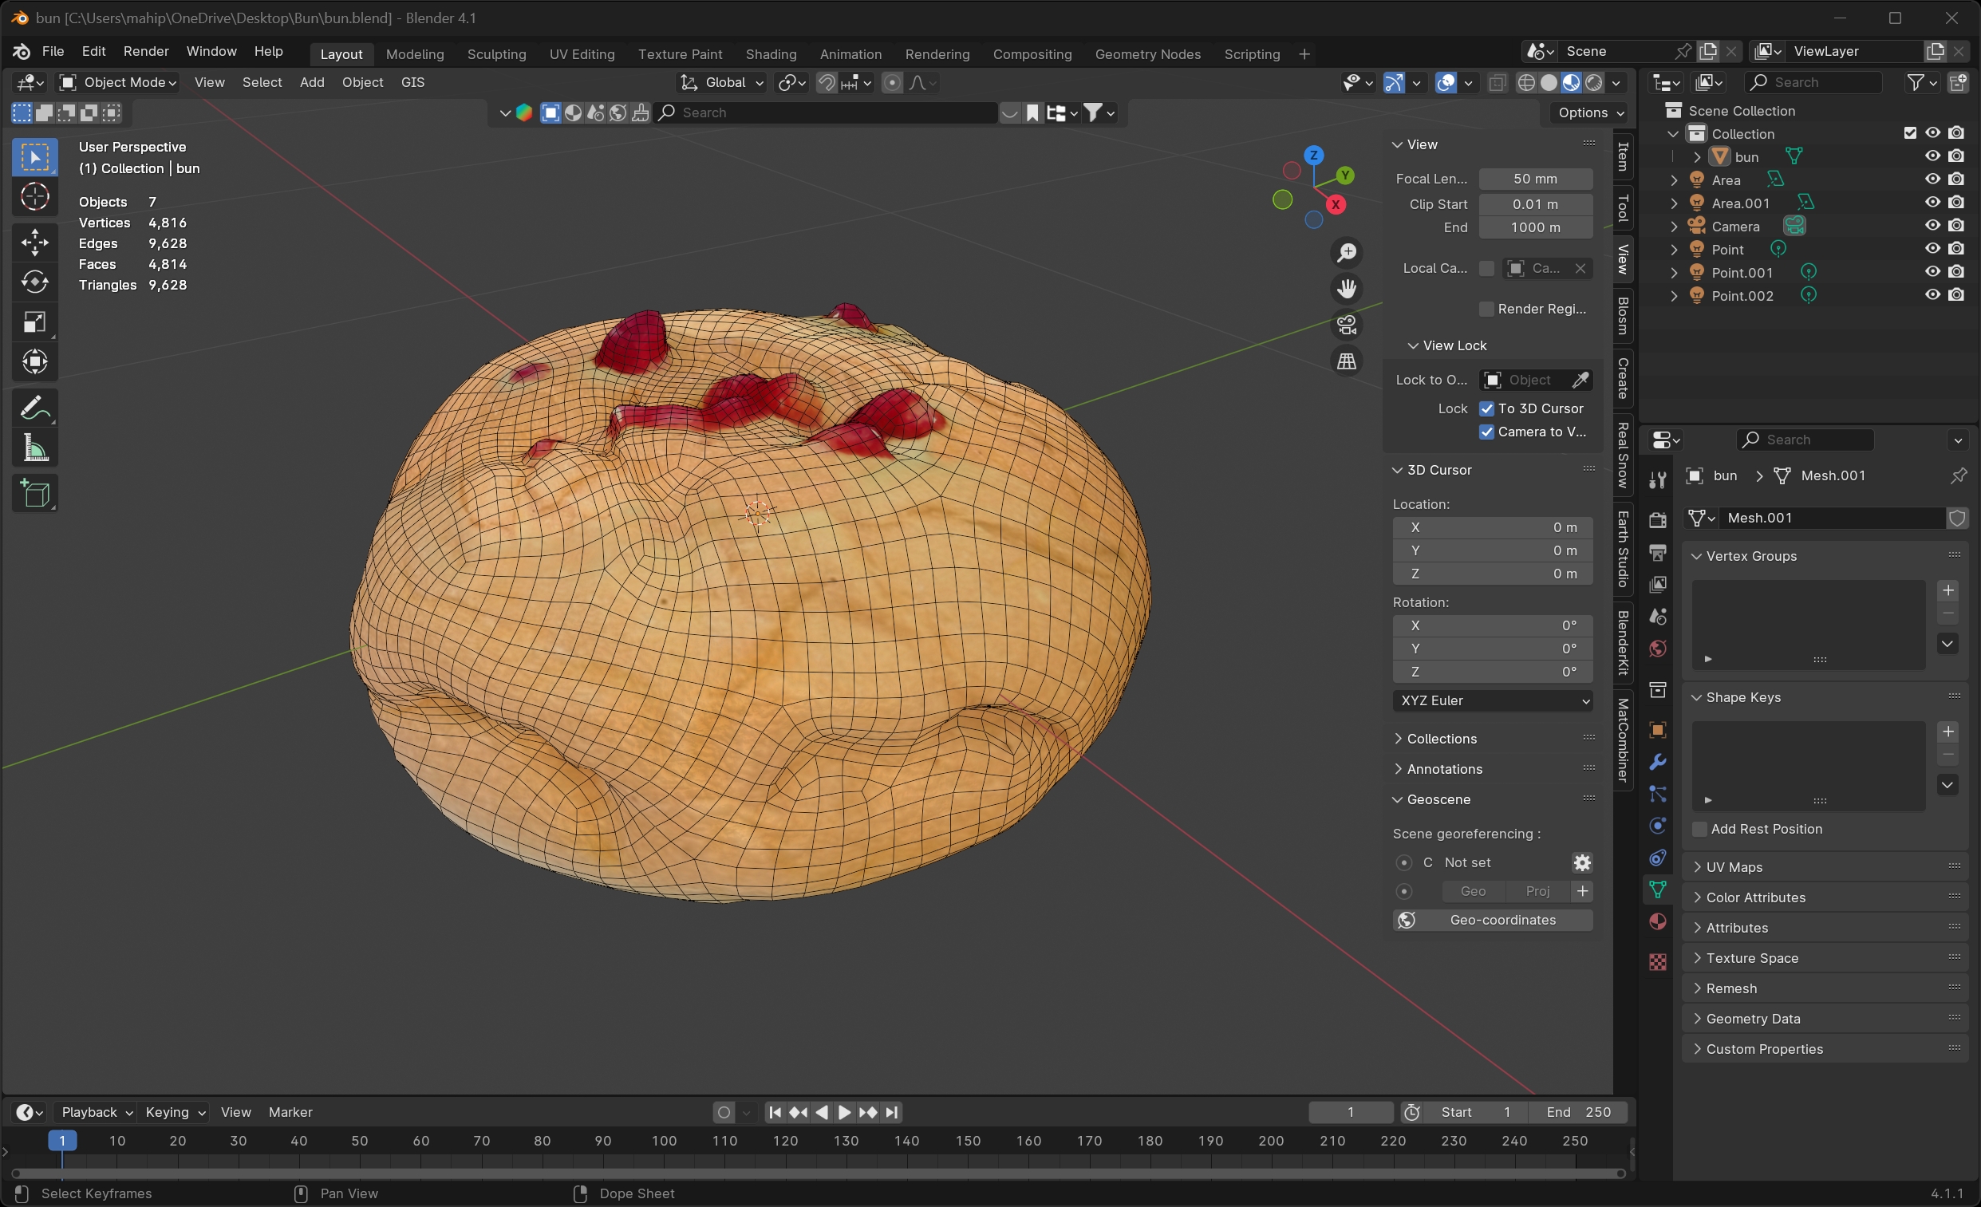Click the Toggle Camera View icon
The height and width of the screenshot is (1207, 1981).
point(1347,325)
